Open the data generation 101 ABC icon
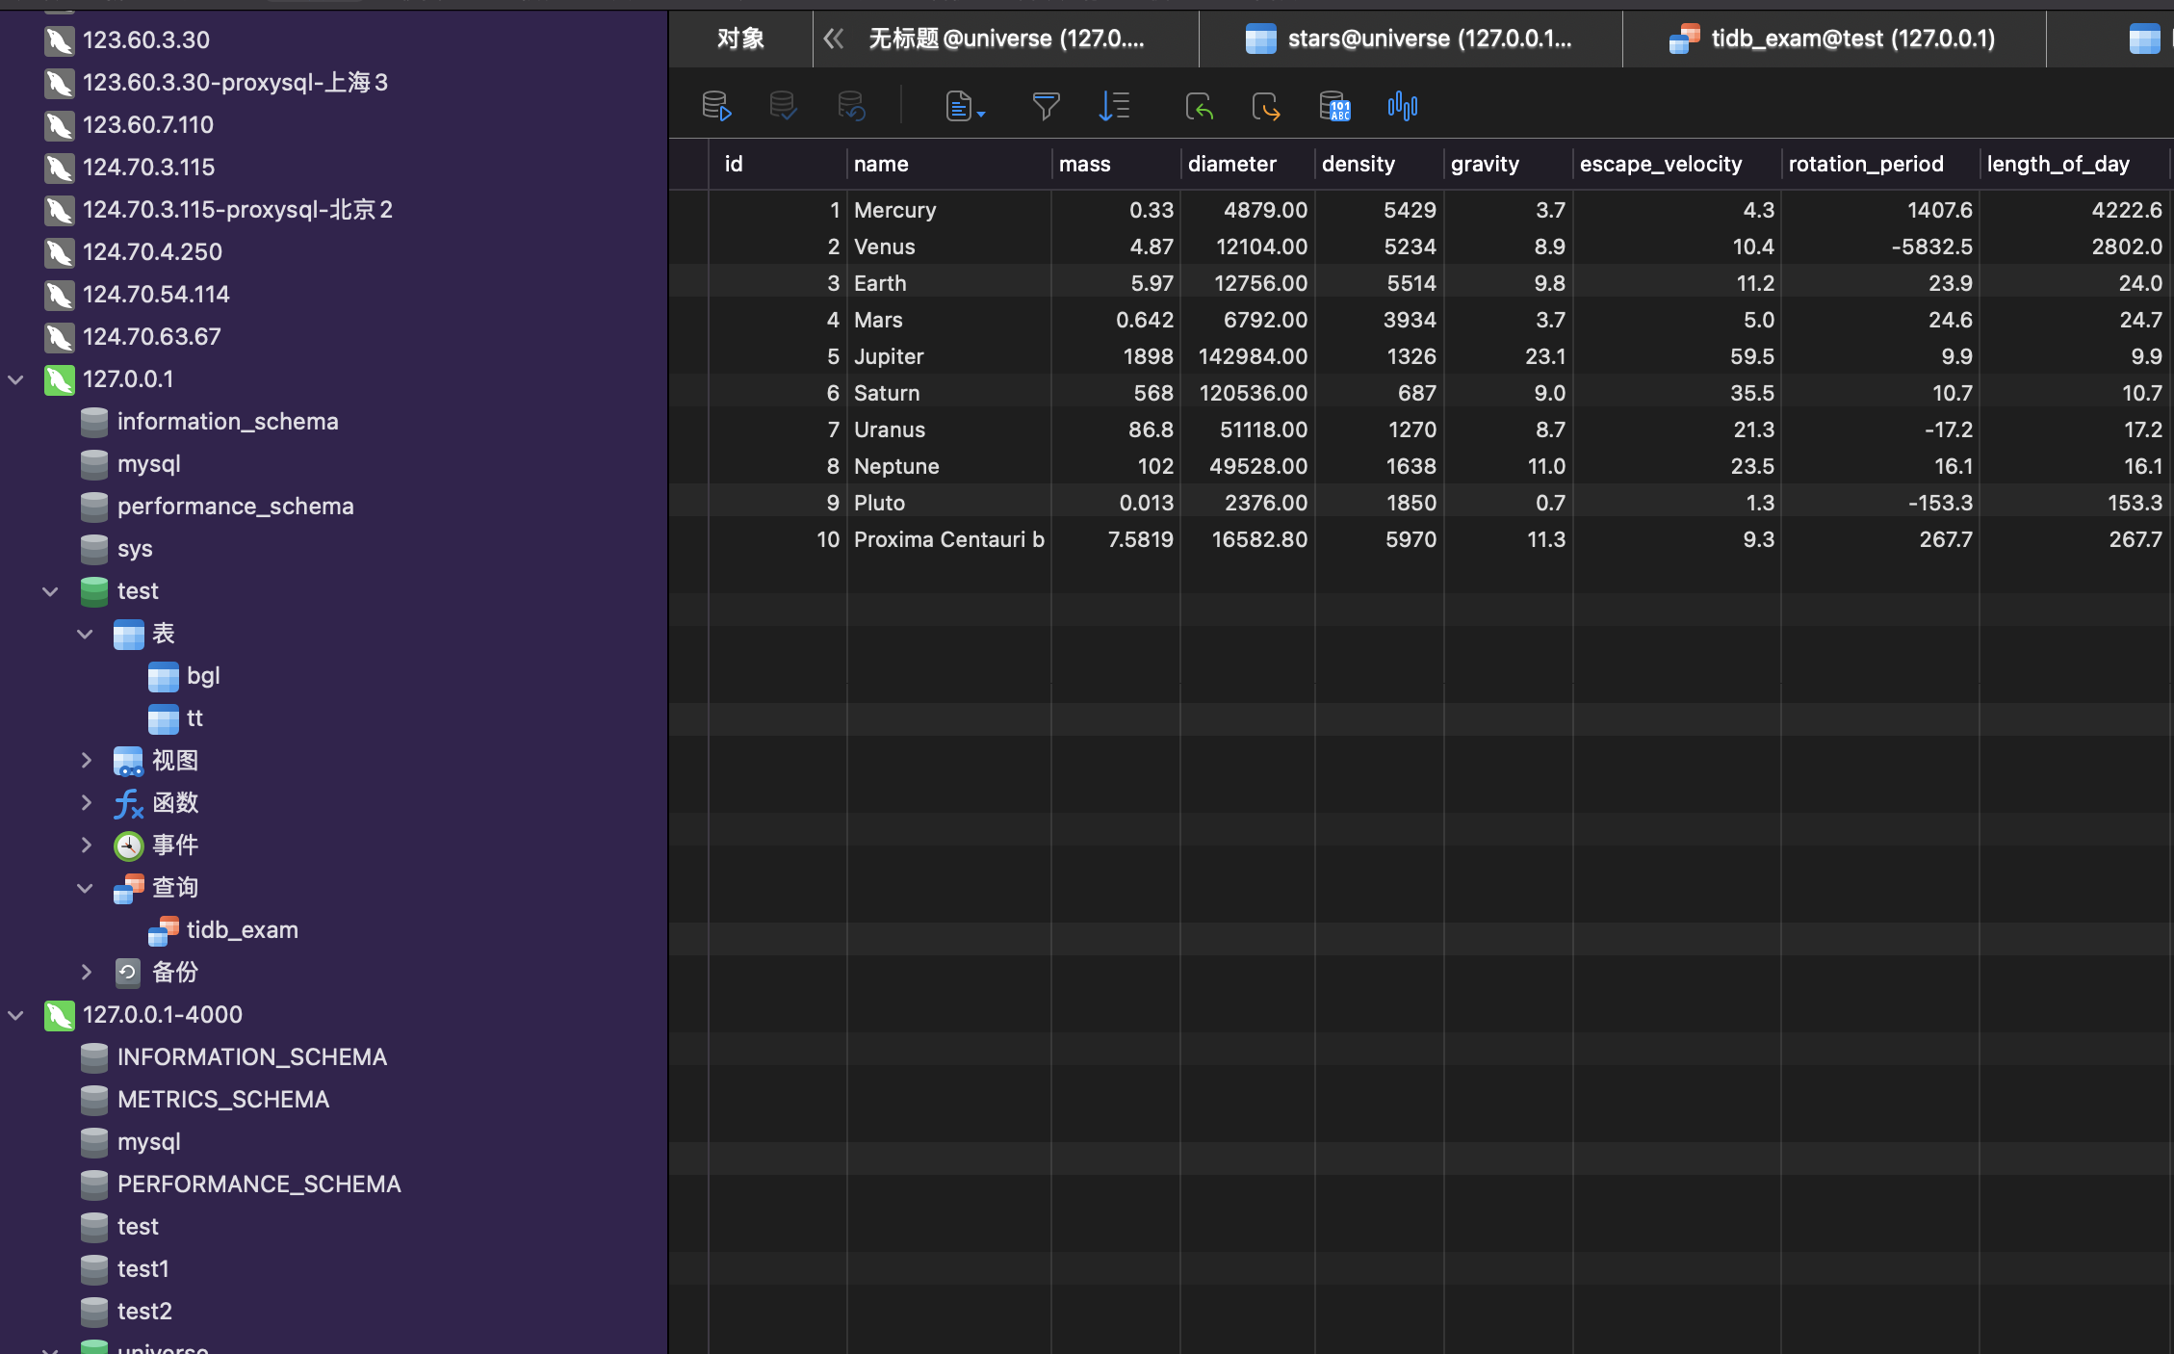 tap(1334, 106)
